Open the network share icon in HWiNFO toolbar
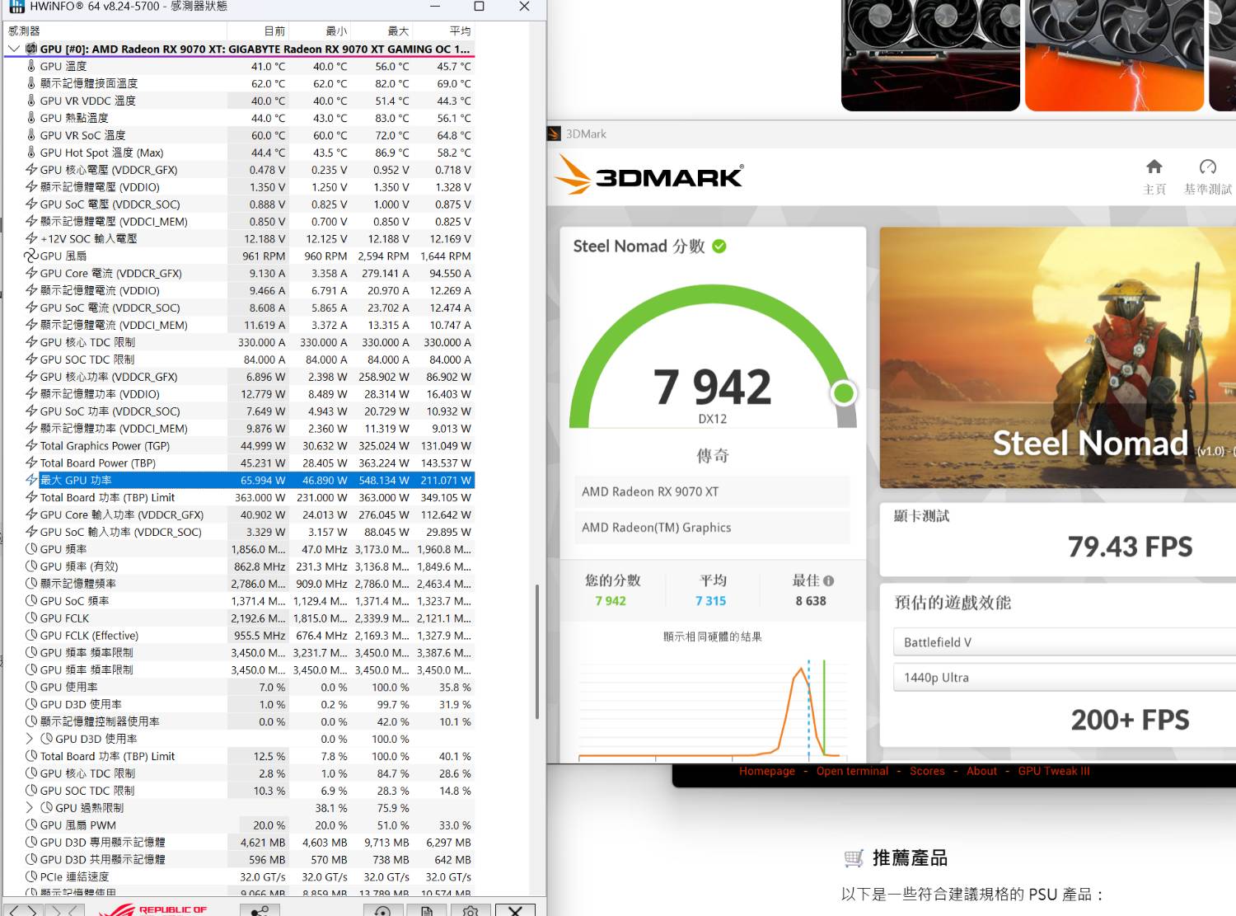 (x=260, y=910)
